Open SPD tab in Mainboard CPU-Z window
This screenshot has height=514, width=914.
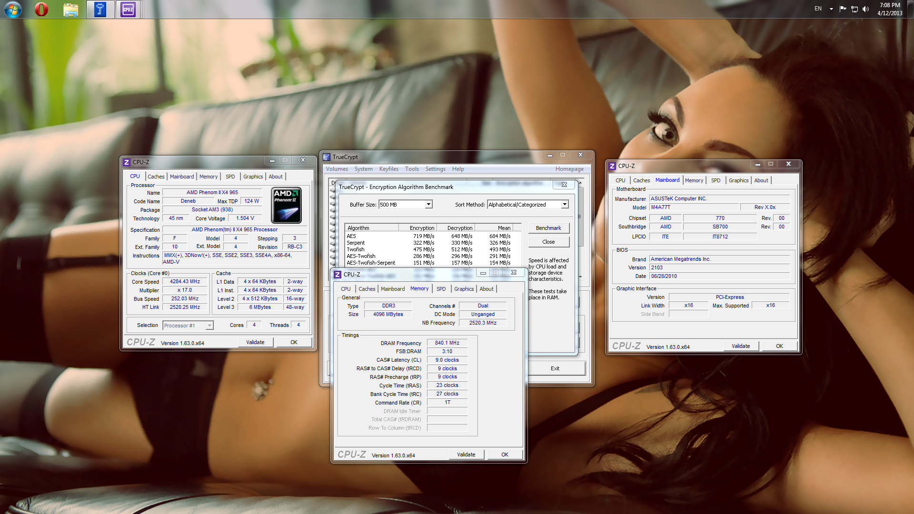click(715, 180)
